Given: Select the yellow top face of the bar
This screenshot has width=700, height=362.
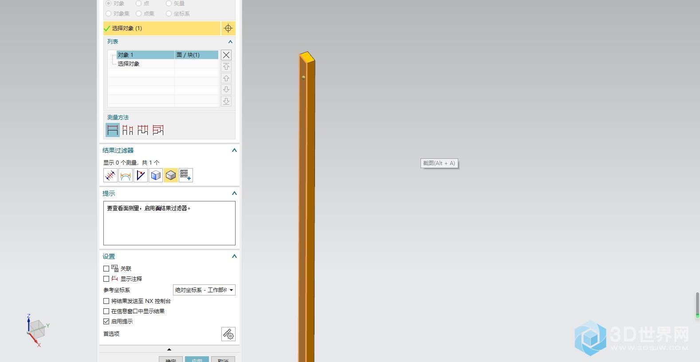Looking at the screenshot, I should pos(307,56).
